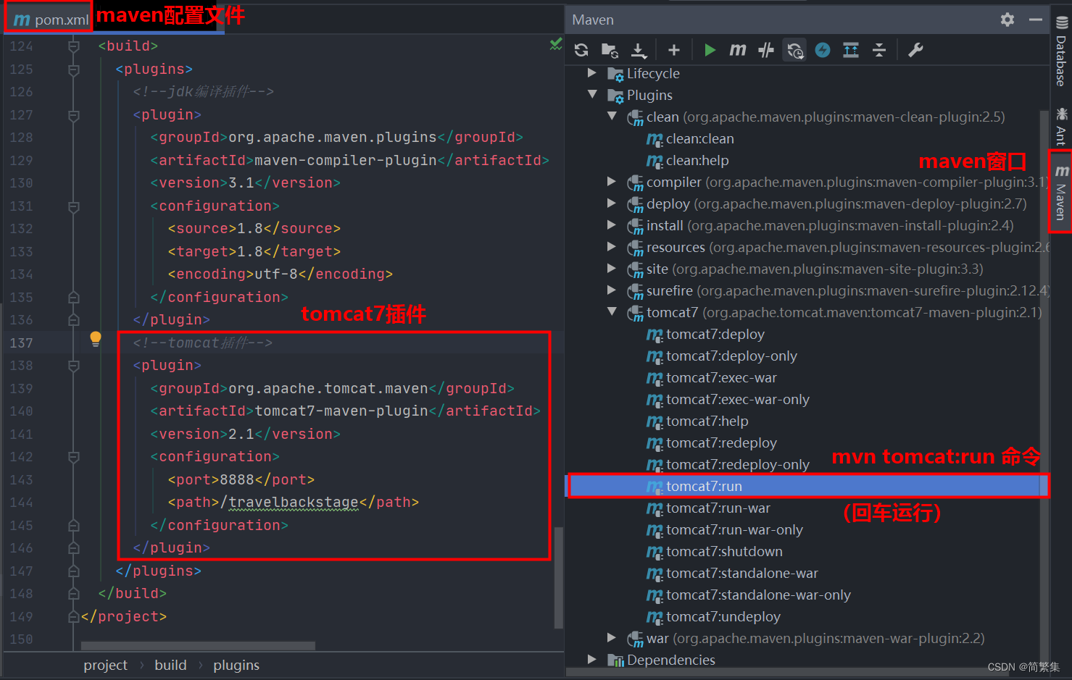Click line number 137 in the gutter
The height and width of the screenshot is (680, 1072).
(21, 343)
